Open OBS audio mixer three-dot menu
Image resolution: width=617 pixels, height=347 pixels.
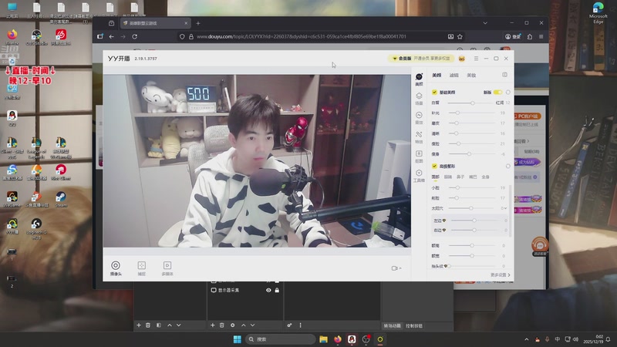(x=300, y=325)
